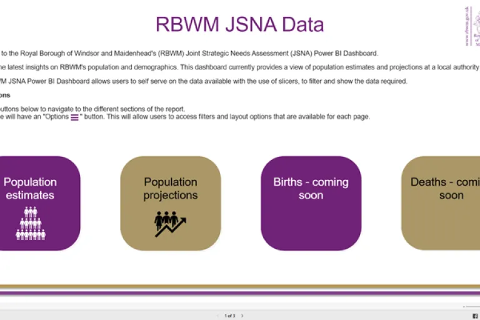This screenshot has width=480, height=320.
Task: Open the Population projections section tile
Action: [171, 203]
